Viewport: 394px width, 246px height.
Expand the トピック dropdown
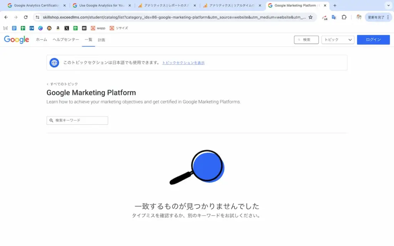[x=338, y=40]
